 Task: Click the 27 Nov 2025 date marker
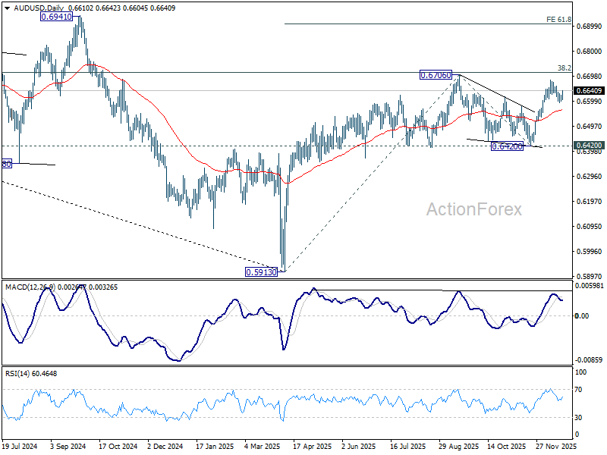coord(554,447)
